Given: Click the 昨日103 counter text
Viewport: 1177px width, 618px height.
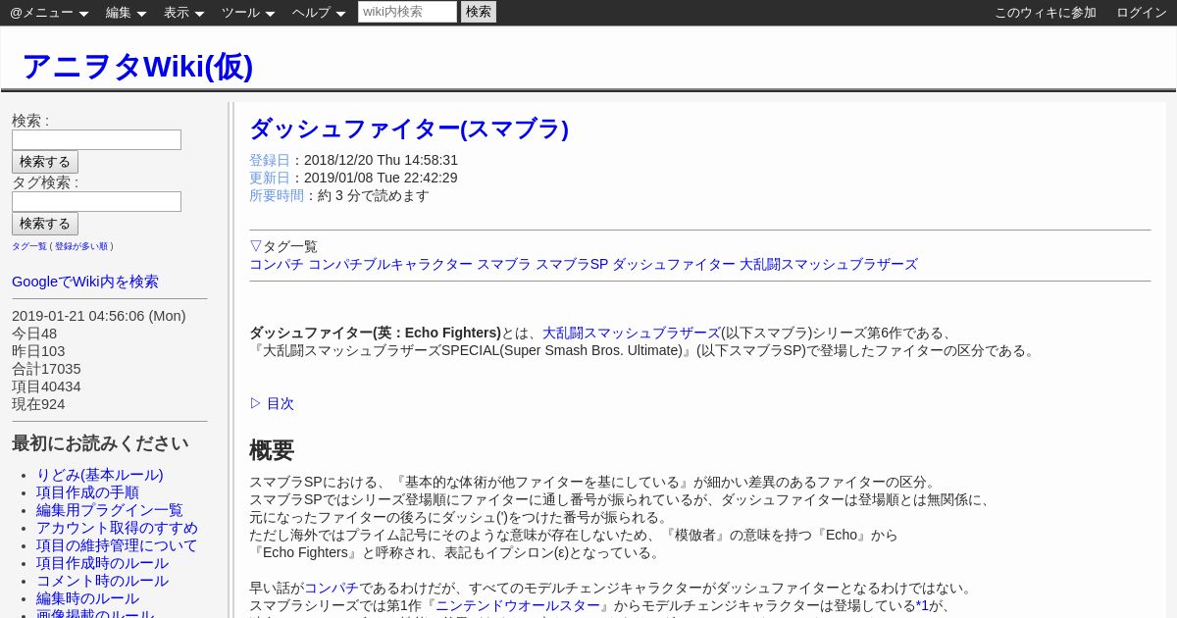Looking at the screenshot, I should pyautogui.click(x=38, y=351).
